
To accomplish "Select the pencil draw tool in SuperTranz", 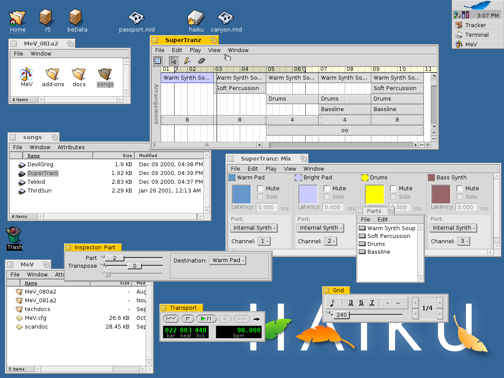I will 187,60.
